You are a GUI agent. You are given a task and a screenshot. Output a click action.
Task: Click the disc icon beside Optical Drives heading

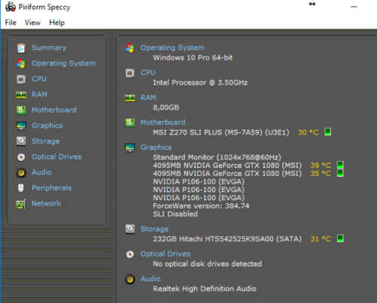(x=130, y=254)
